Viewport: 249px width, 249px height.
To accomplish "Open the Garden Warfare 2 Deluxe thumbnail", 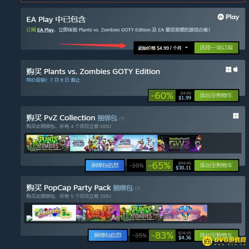I will click(180, 143).
